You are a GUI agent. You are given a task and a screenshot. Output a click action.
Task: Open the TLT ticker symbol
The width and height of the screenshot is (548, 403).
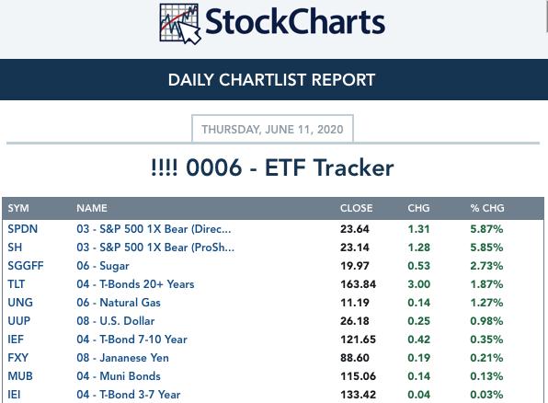click(16, 284)
